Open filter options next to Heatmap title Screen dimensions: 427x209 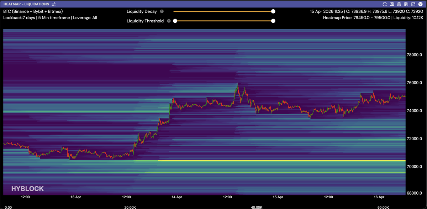(x=54, y=4)
